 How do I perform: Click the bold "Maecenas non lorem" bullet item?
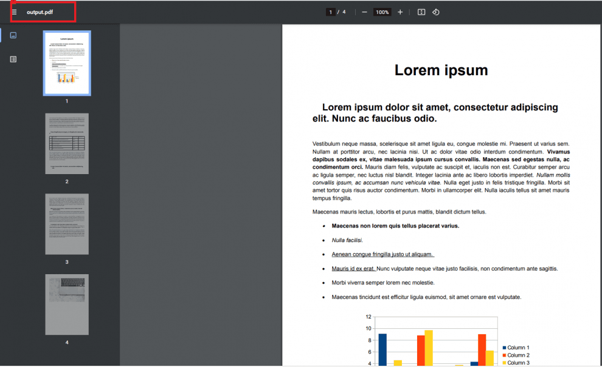click(395, 226)
